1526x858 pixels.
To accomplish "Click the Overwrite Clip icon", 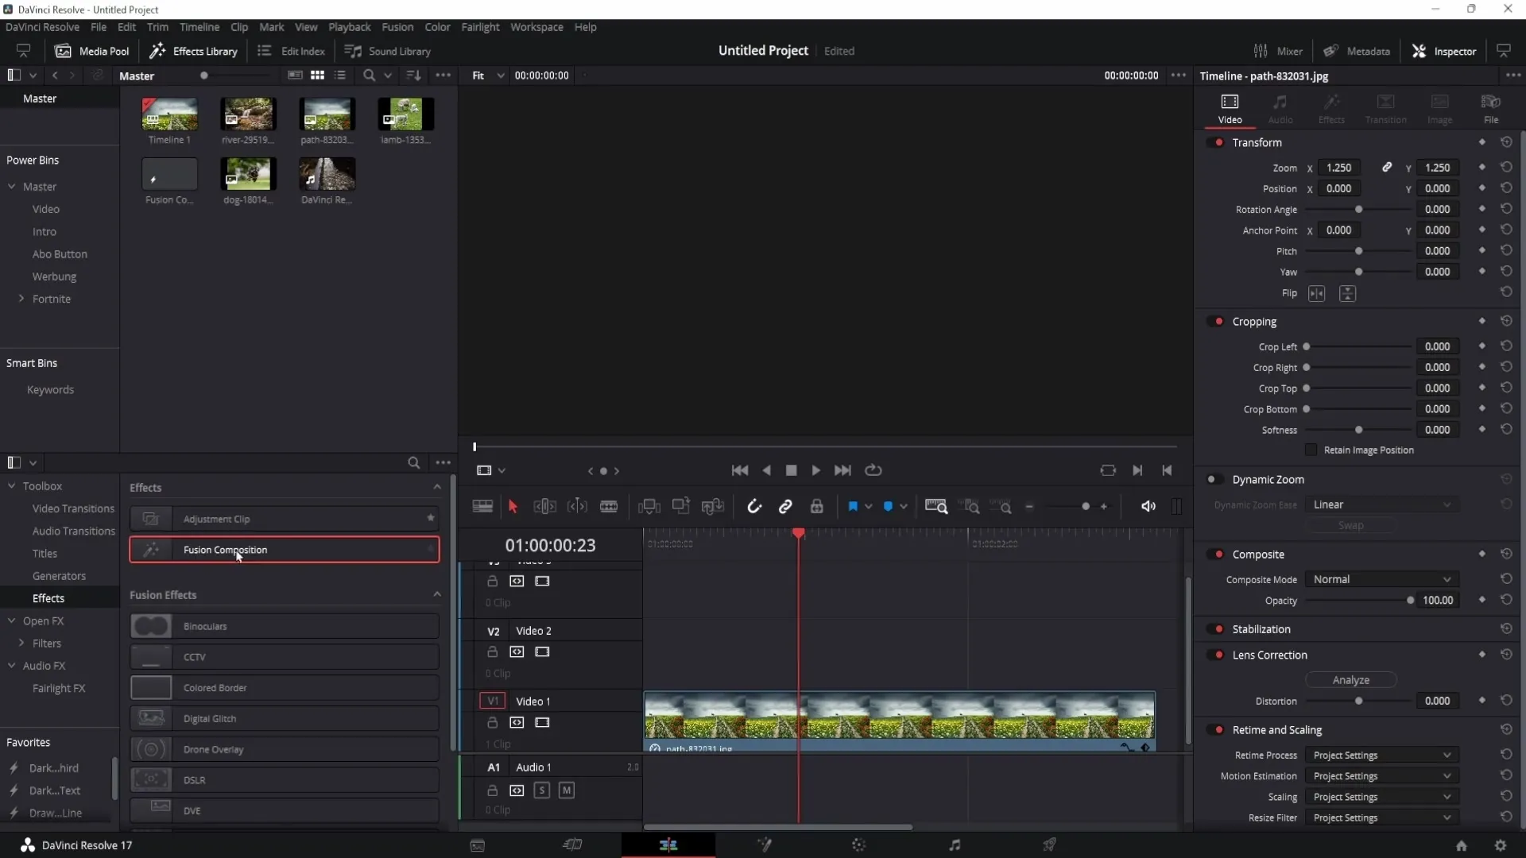I will [681, 506].
